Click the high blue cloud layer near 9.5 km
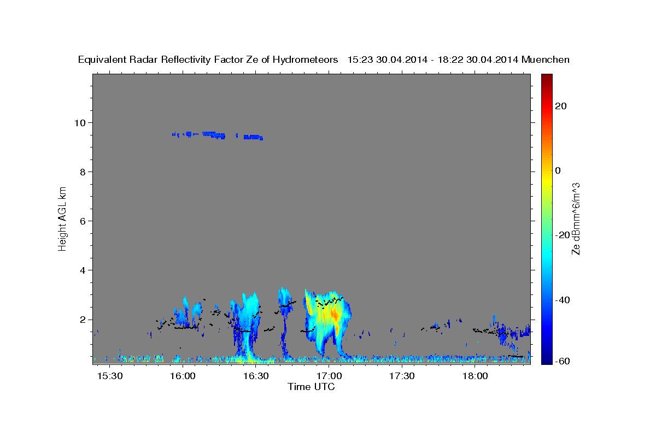The width and height of the screenshot is (656, 437). [218, 135]
